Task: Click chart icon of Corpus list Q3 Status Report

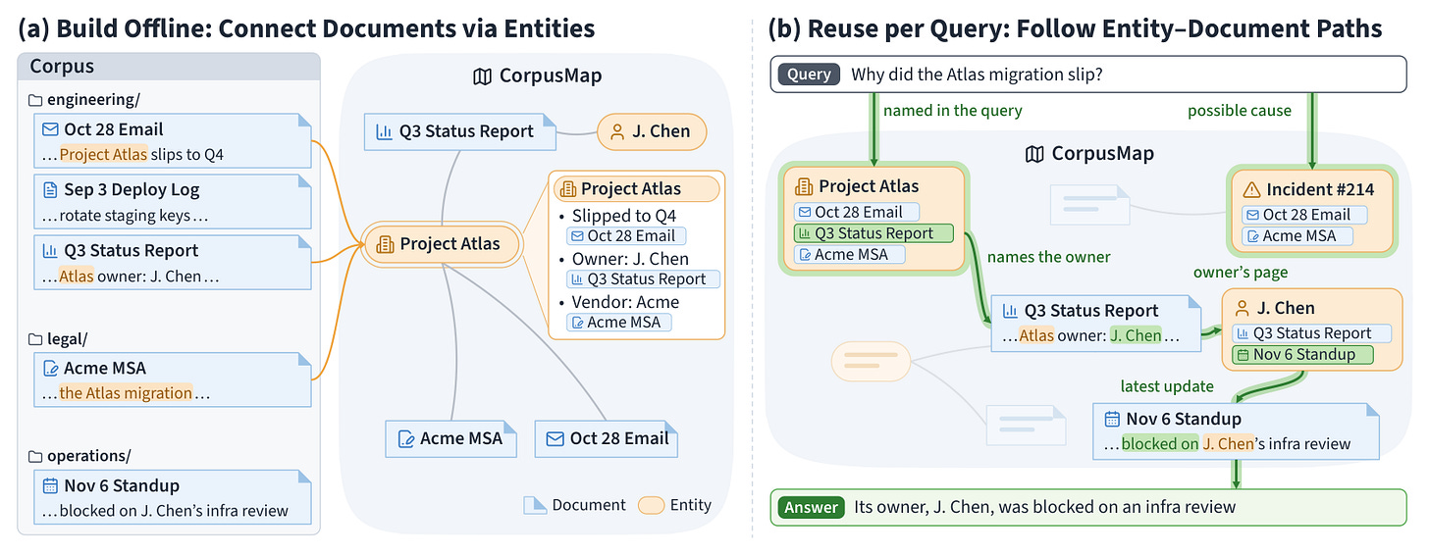Action: [50, 251]
